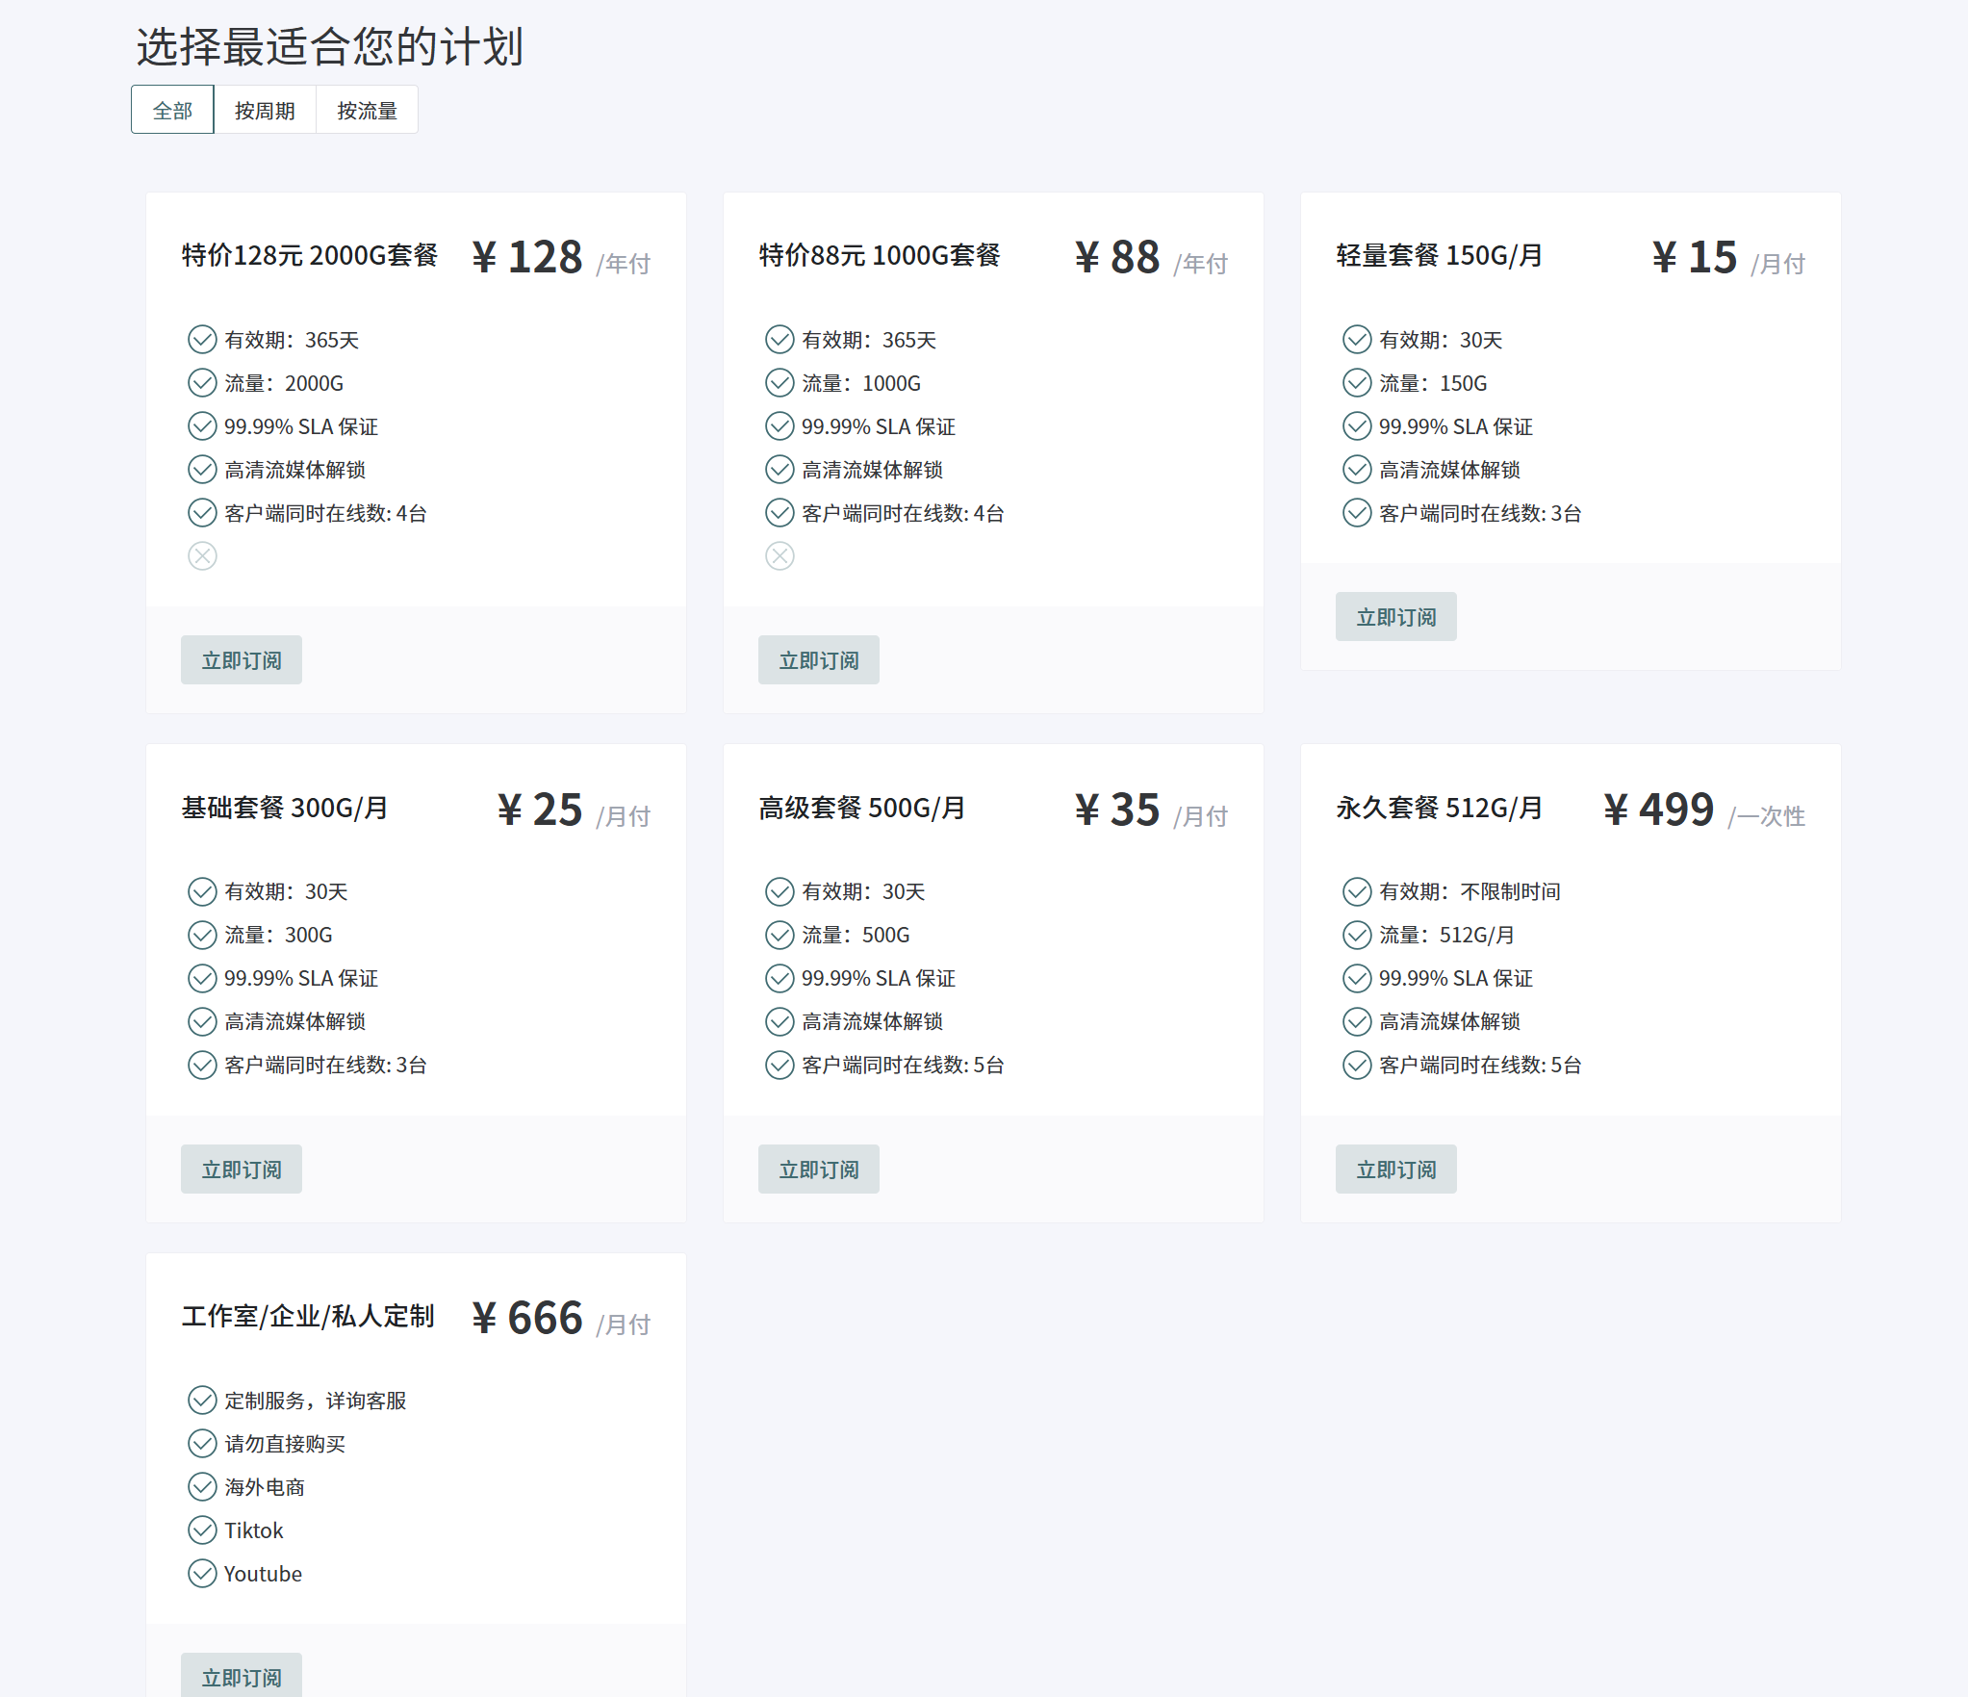Click check icon beside 客户端同时在线数:5台 in 永久套餐

coord(1357,1065)
